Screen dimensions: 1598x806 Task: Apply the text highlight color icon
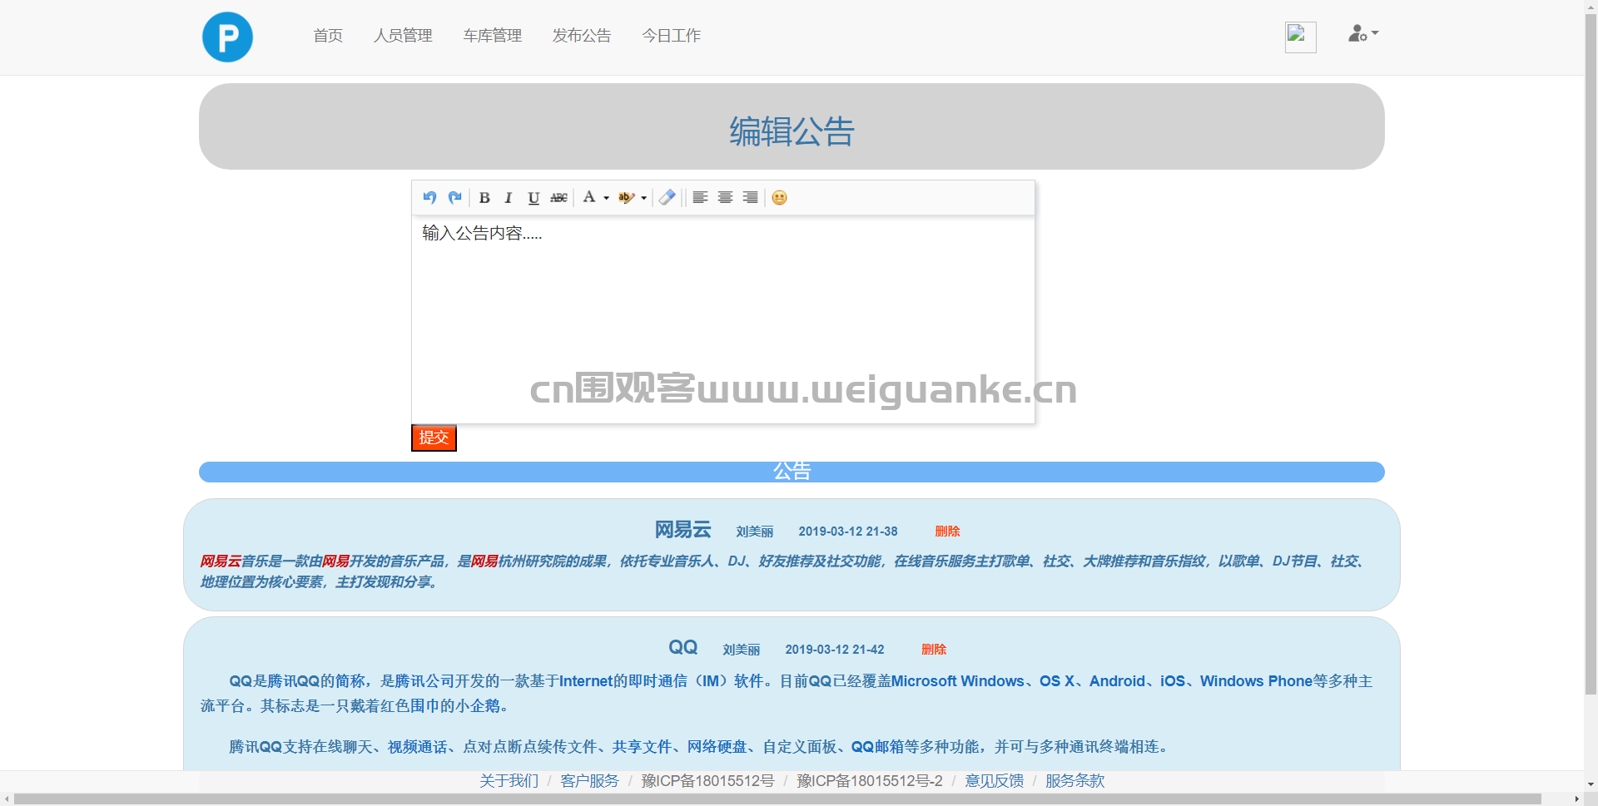626,197
